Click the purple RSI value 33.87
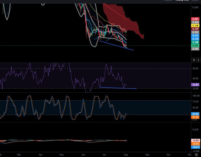This screenshot has width=201, height=157. pos(195,85)
